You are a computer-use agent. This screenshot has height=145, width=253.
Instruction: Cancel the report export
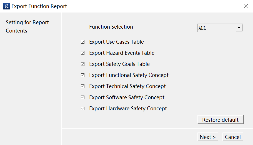point(233,137)
